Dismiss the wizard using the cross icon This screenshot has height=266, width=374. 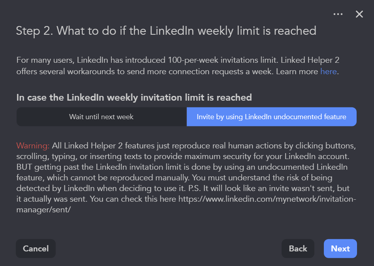tap(359, 14)
